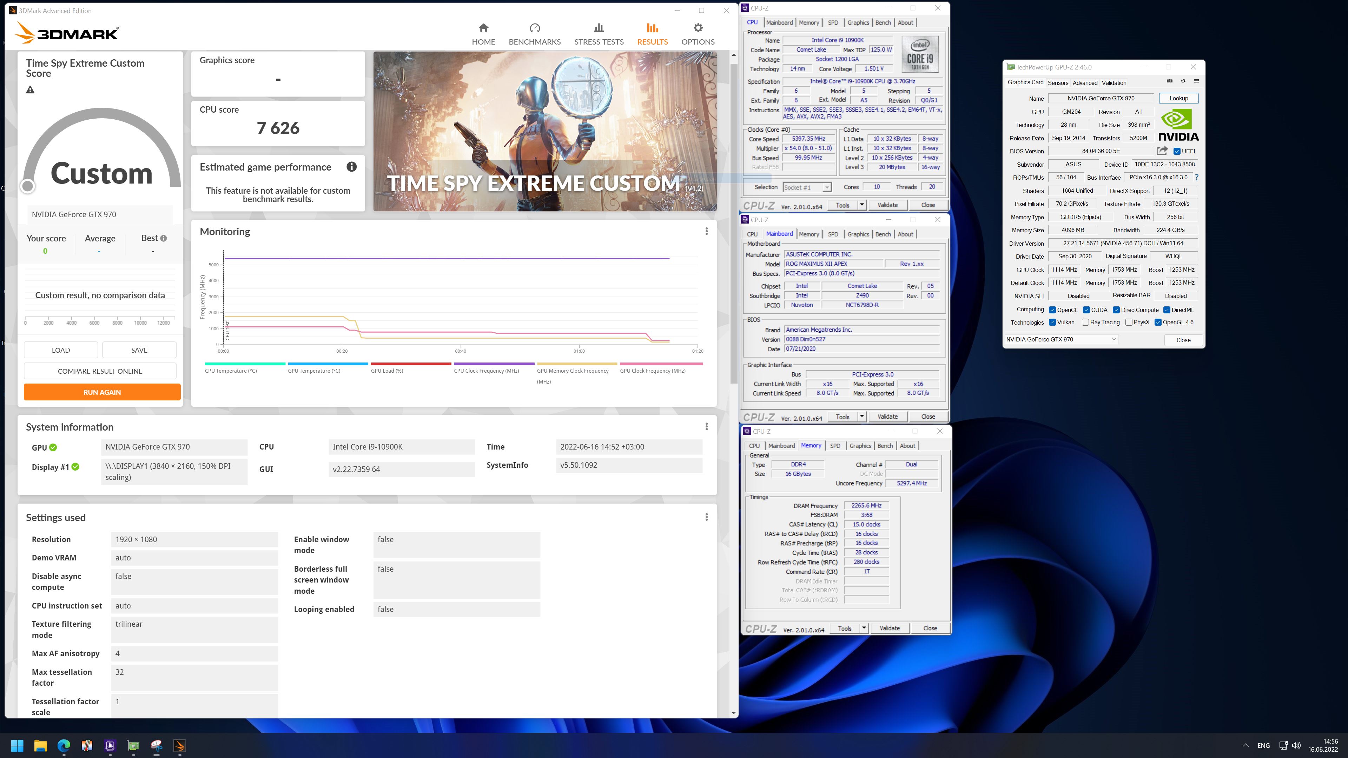Toggle the UEFI checkbox in GPU-Z

click(1177, 151)
